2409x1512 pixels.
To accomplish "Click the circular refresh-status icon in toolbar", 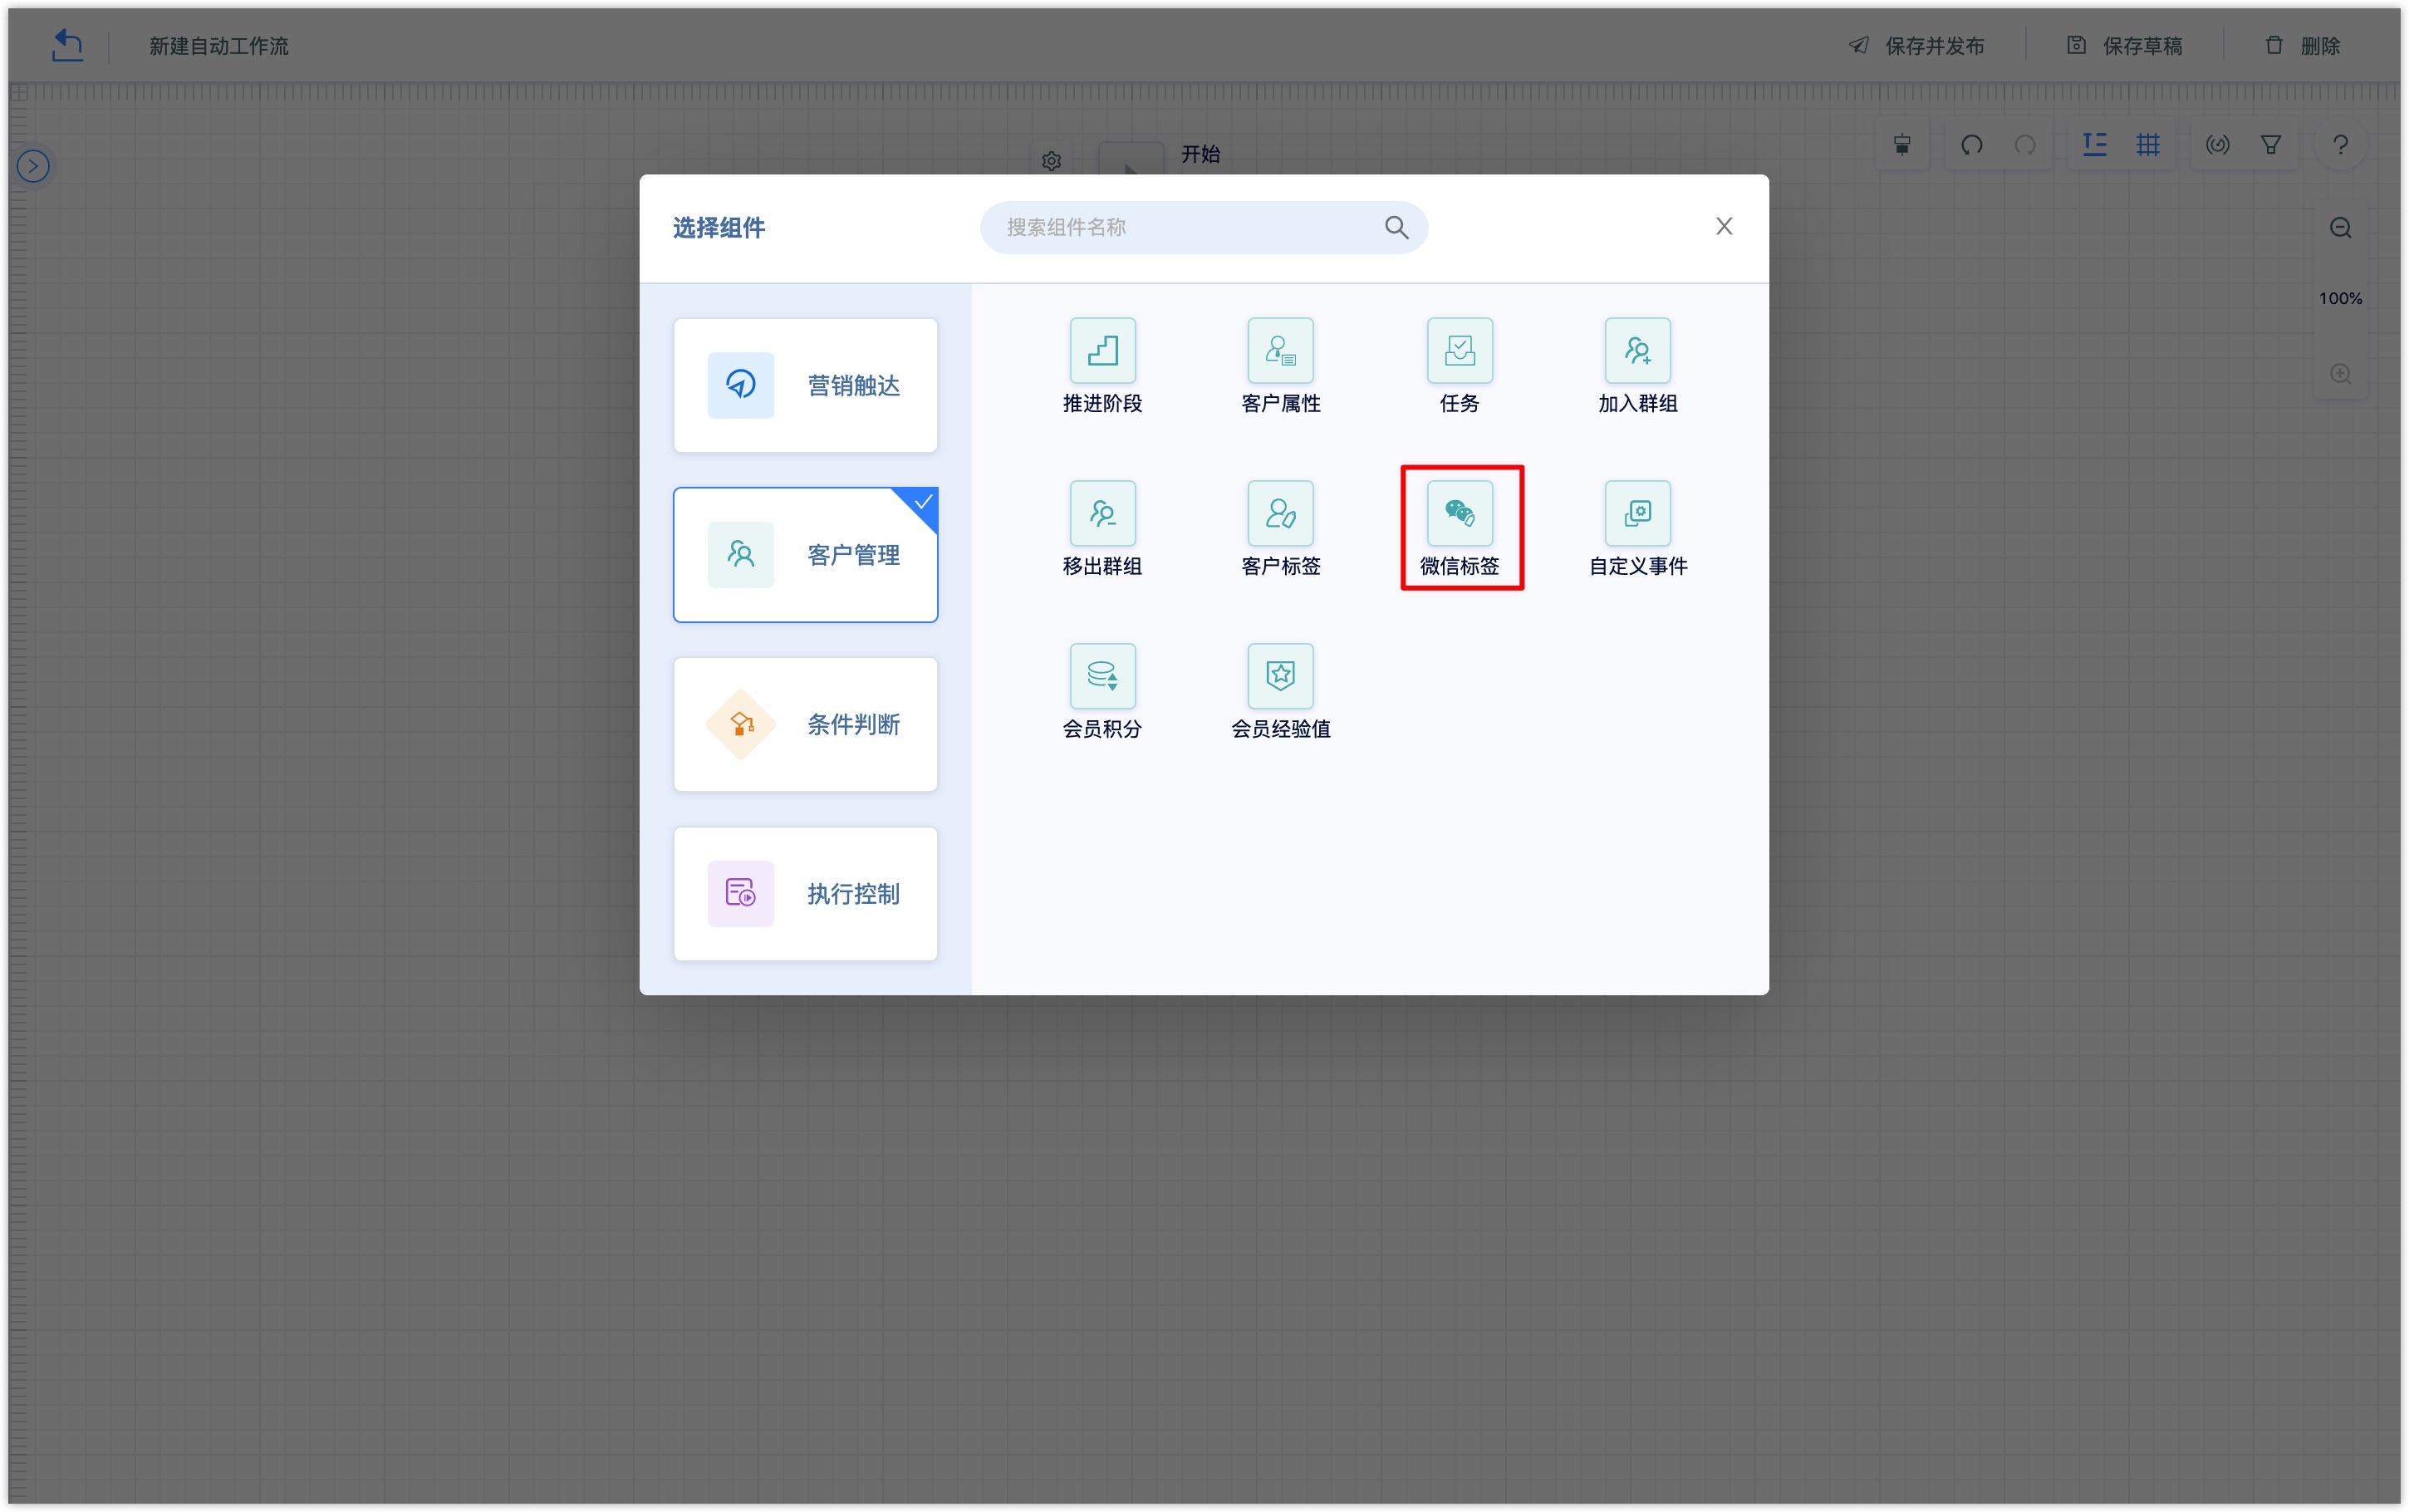I will pyautogui.click(x=2217, y=145).
